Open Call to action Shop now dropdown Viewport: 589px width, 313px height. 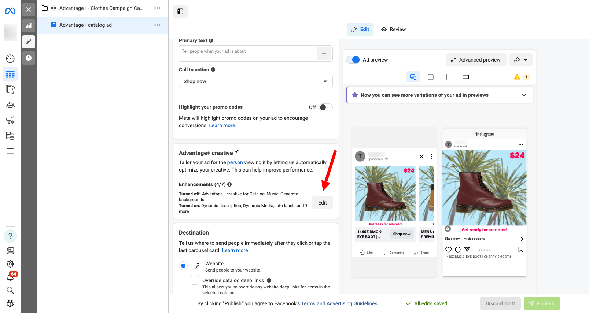[x=255, y=81]
